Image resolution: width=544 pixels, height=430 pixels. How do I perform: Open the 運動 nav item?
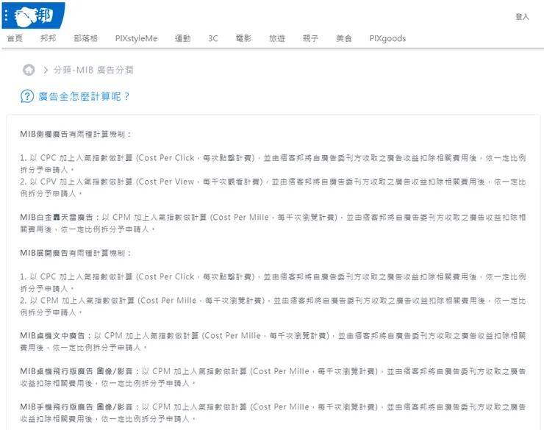tap(182, 38)
